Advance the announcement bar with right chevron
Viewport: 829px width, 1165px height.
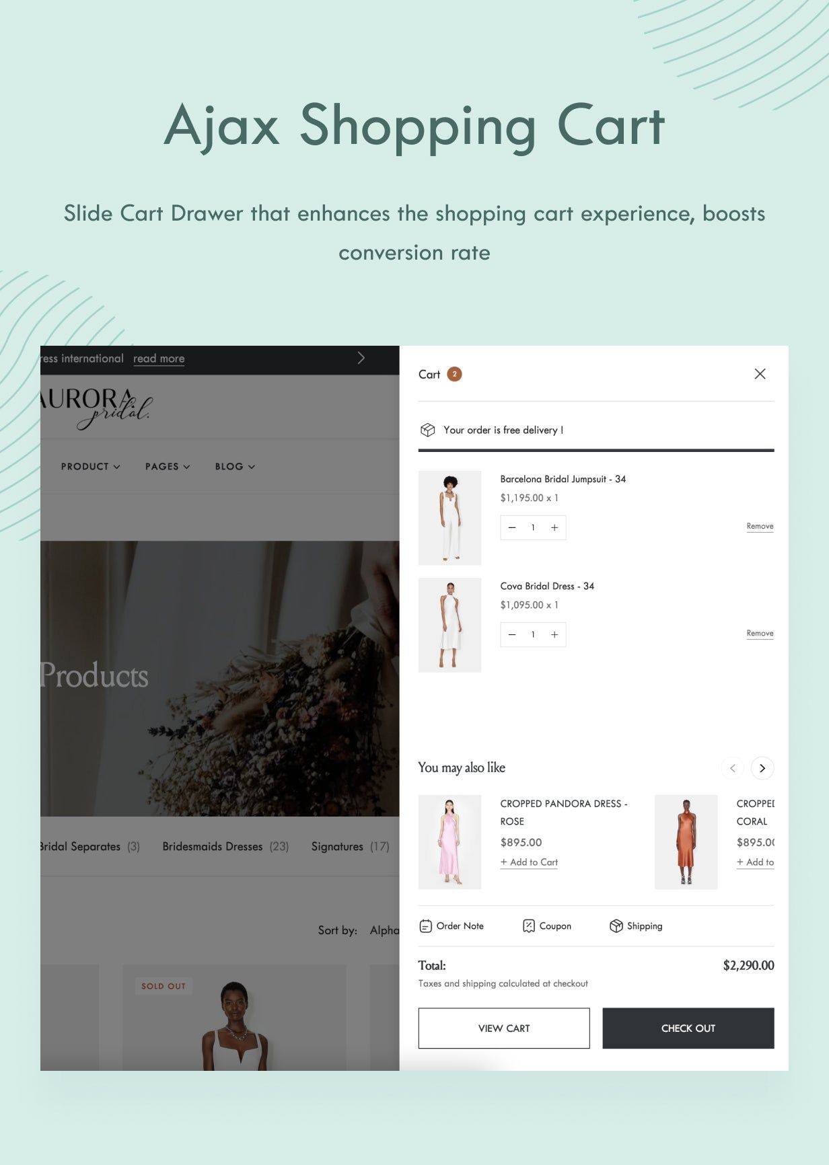tap(361, 358)
